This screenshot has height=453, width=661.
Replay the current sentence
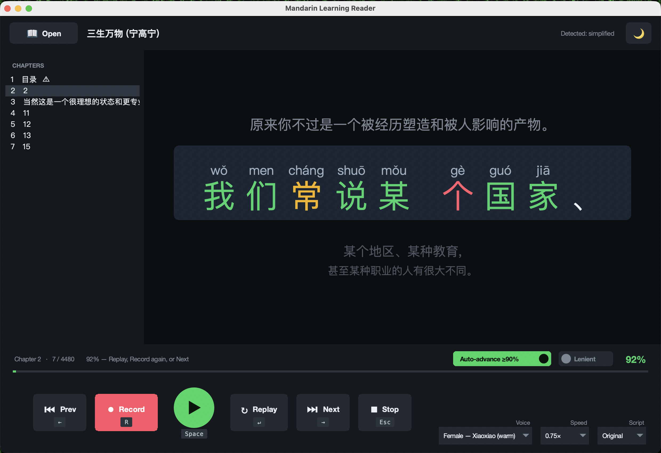pyautogui.click(x=259, y=412)
